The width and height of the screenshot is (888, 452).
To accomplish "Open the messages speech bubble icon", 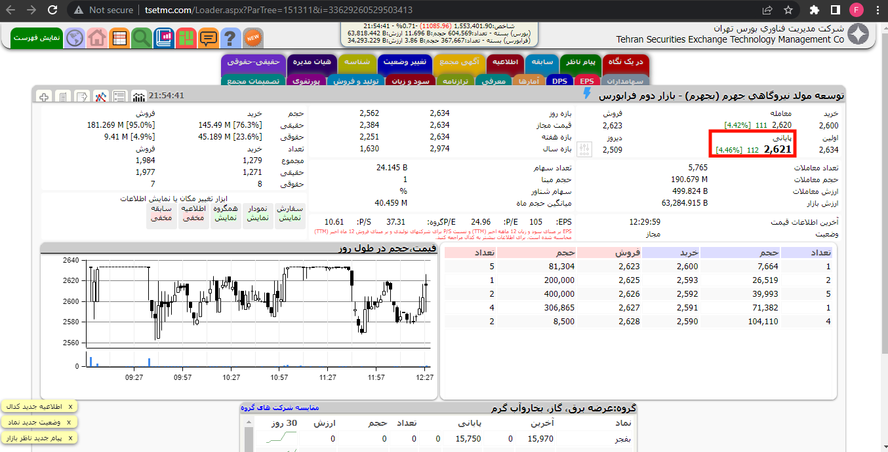I will tap(209, 37).
